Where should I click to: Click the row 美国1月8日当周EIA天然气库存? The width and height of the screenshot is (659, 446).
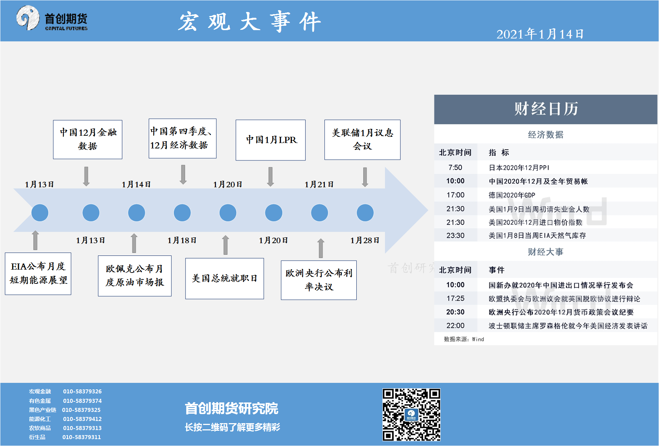546,236
